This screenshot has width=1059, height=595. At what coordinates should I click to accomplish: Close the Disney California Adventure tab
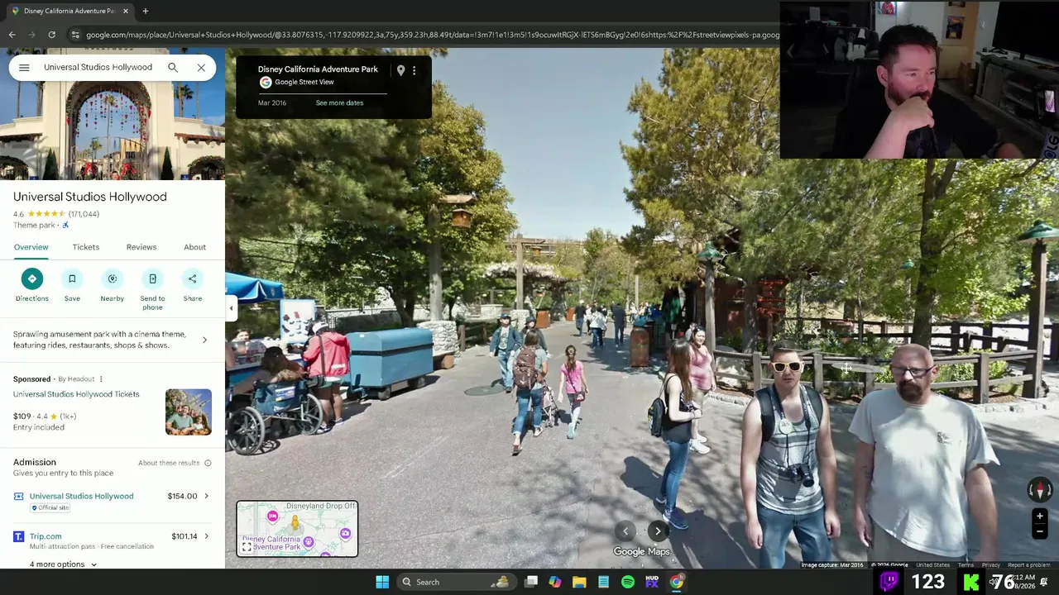pos(126,11)
